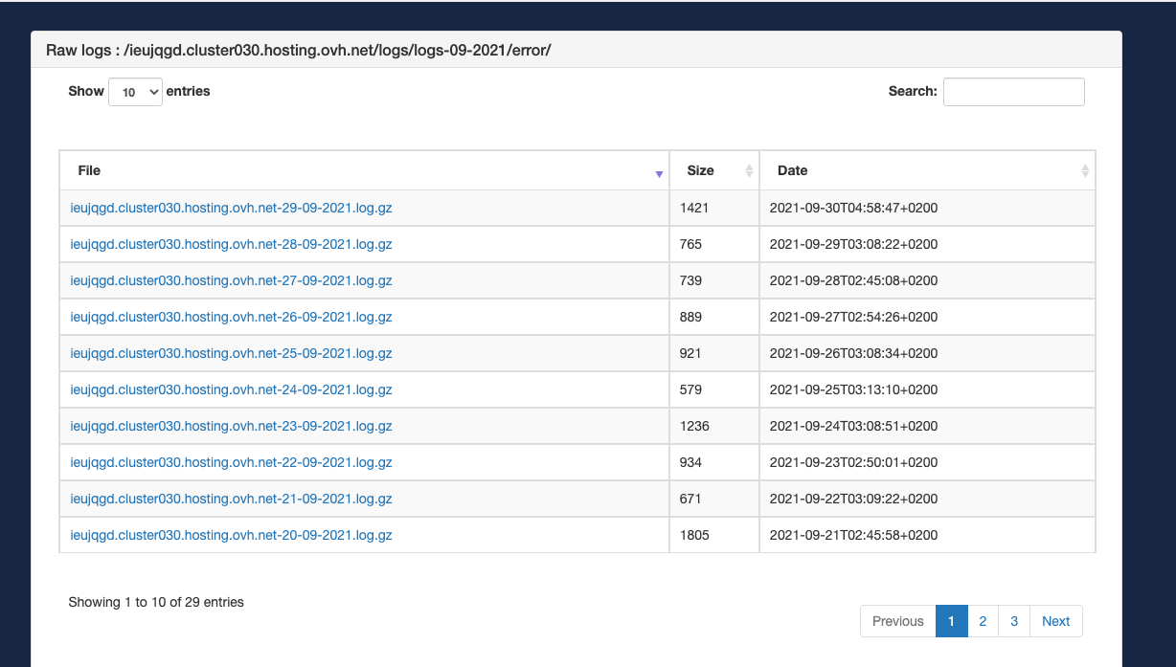Go to page 3 of results

pos(1014,621)
